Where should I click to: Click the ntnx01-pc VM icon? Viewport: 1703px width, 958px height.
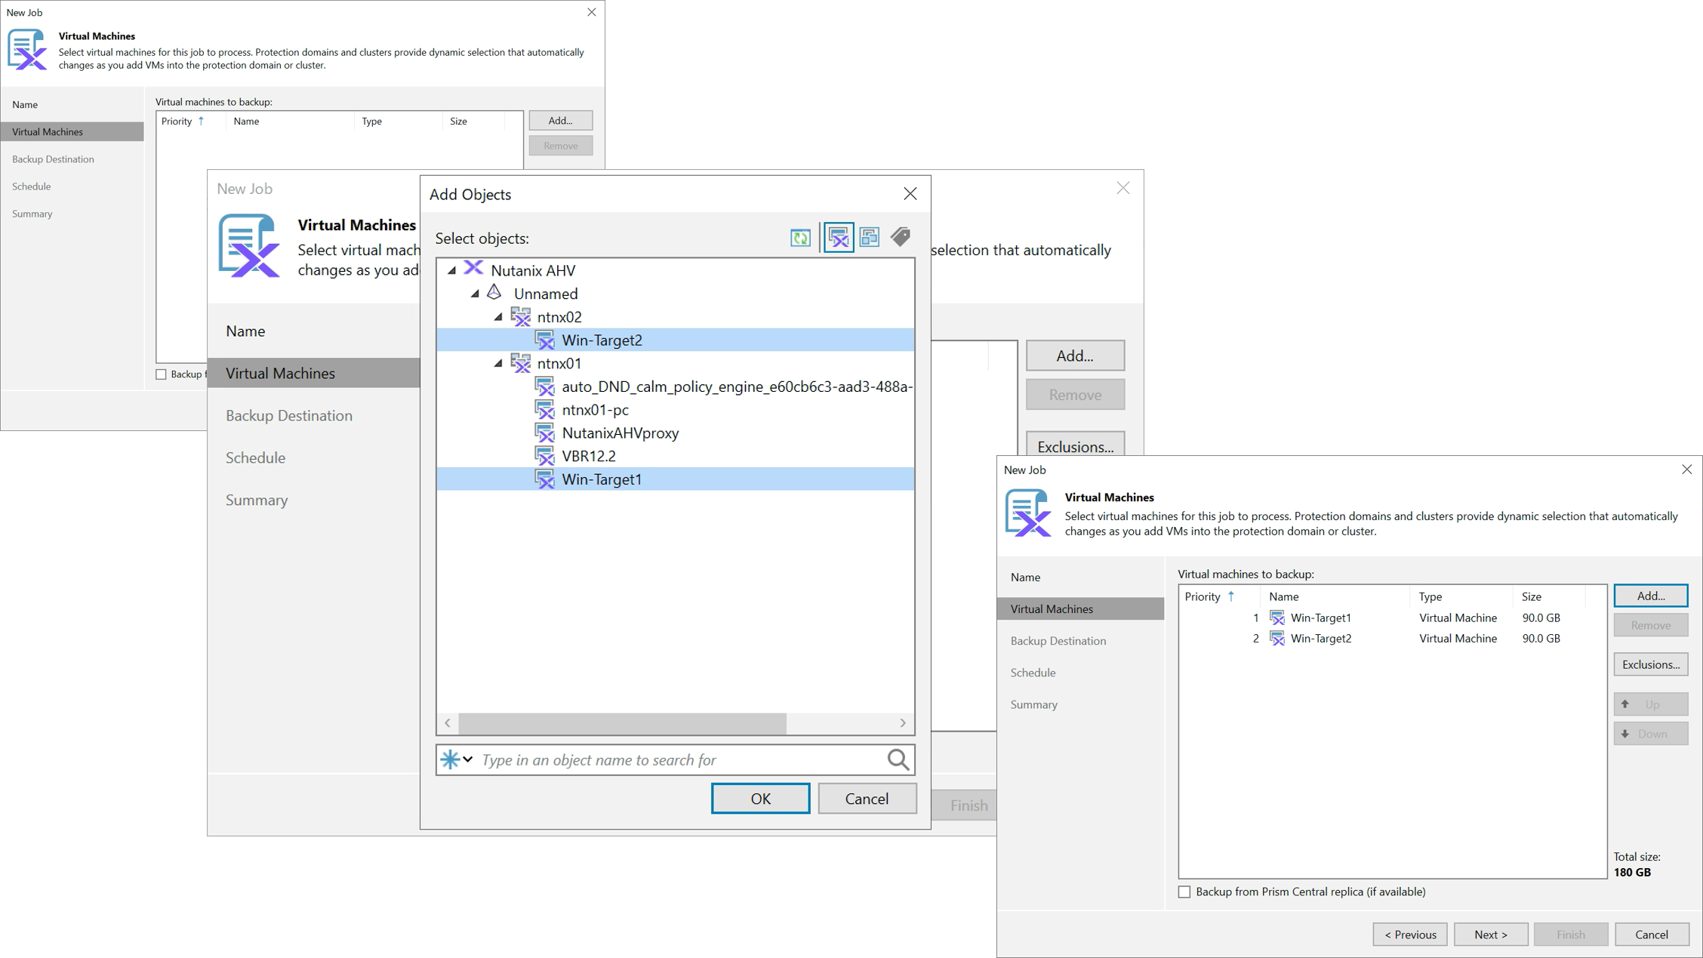tap(545, 410)
